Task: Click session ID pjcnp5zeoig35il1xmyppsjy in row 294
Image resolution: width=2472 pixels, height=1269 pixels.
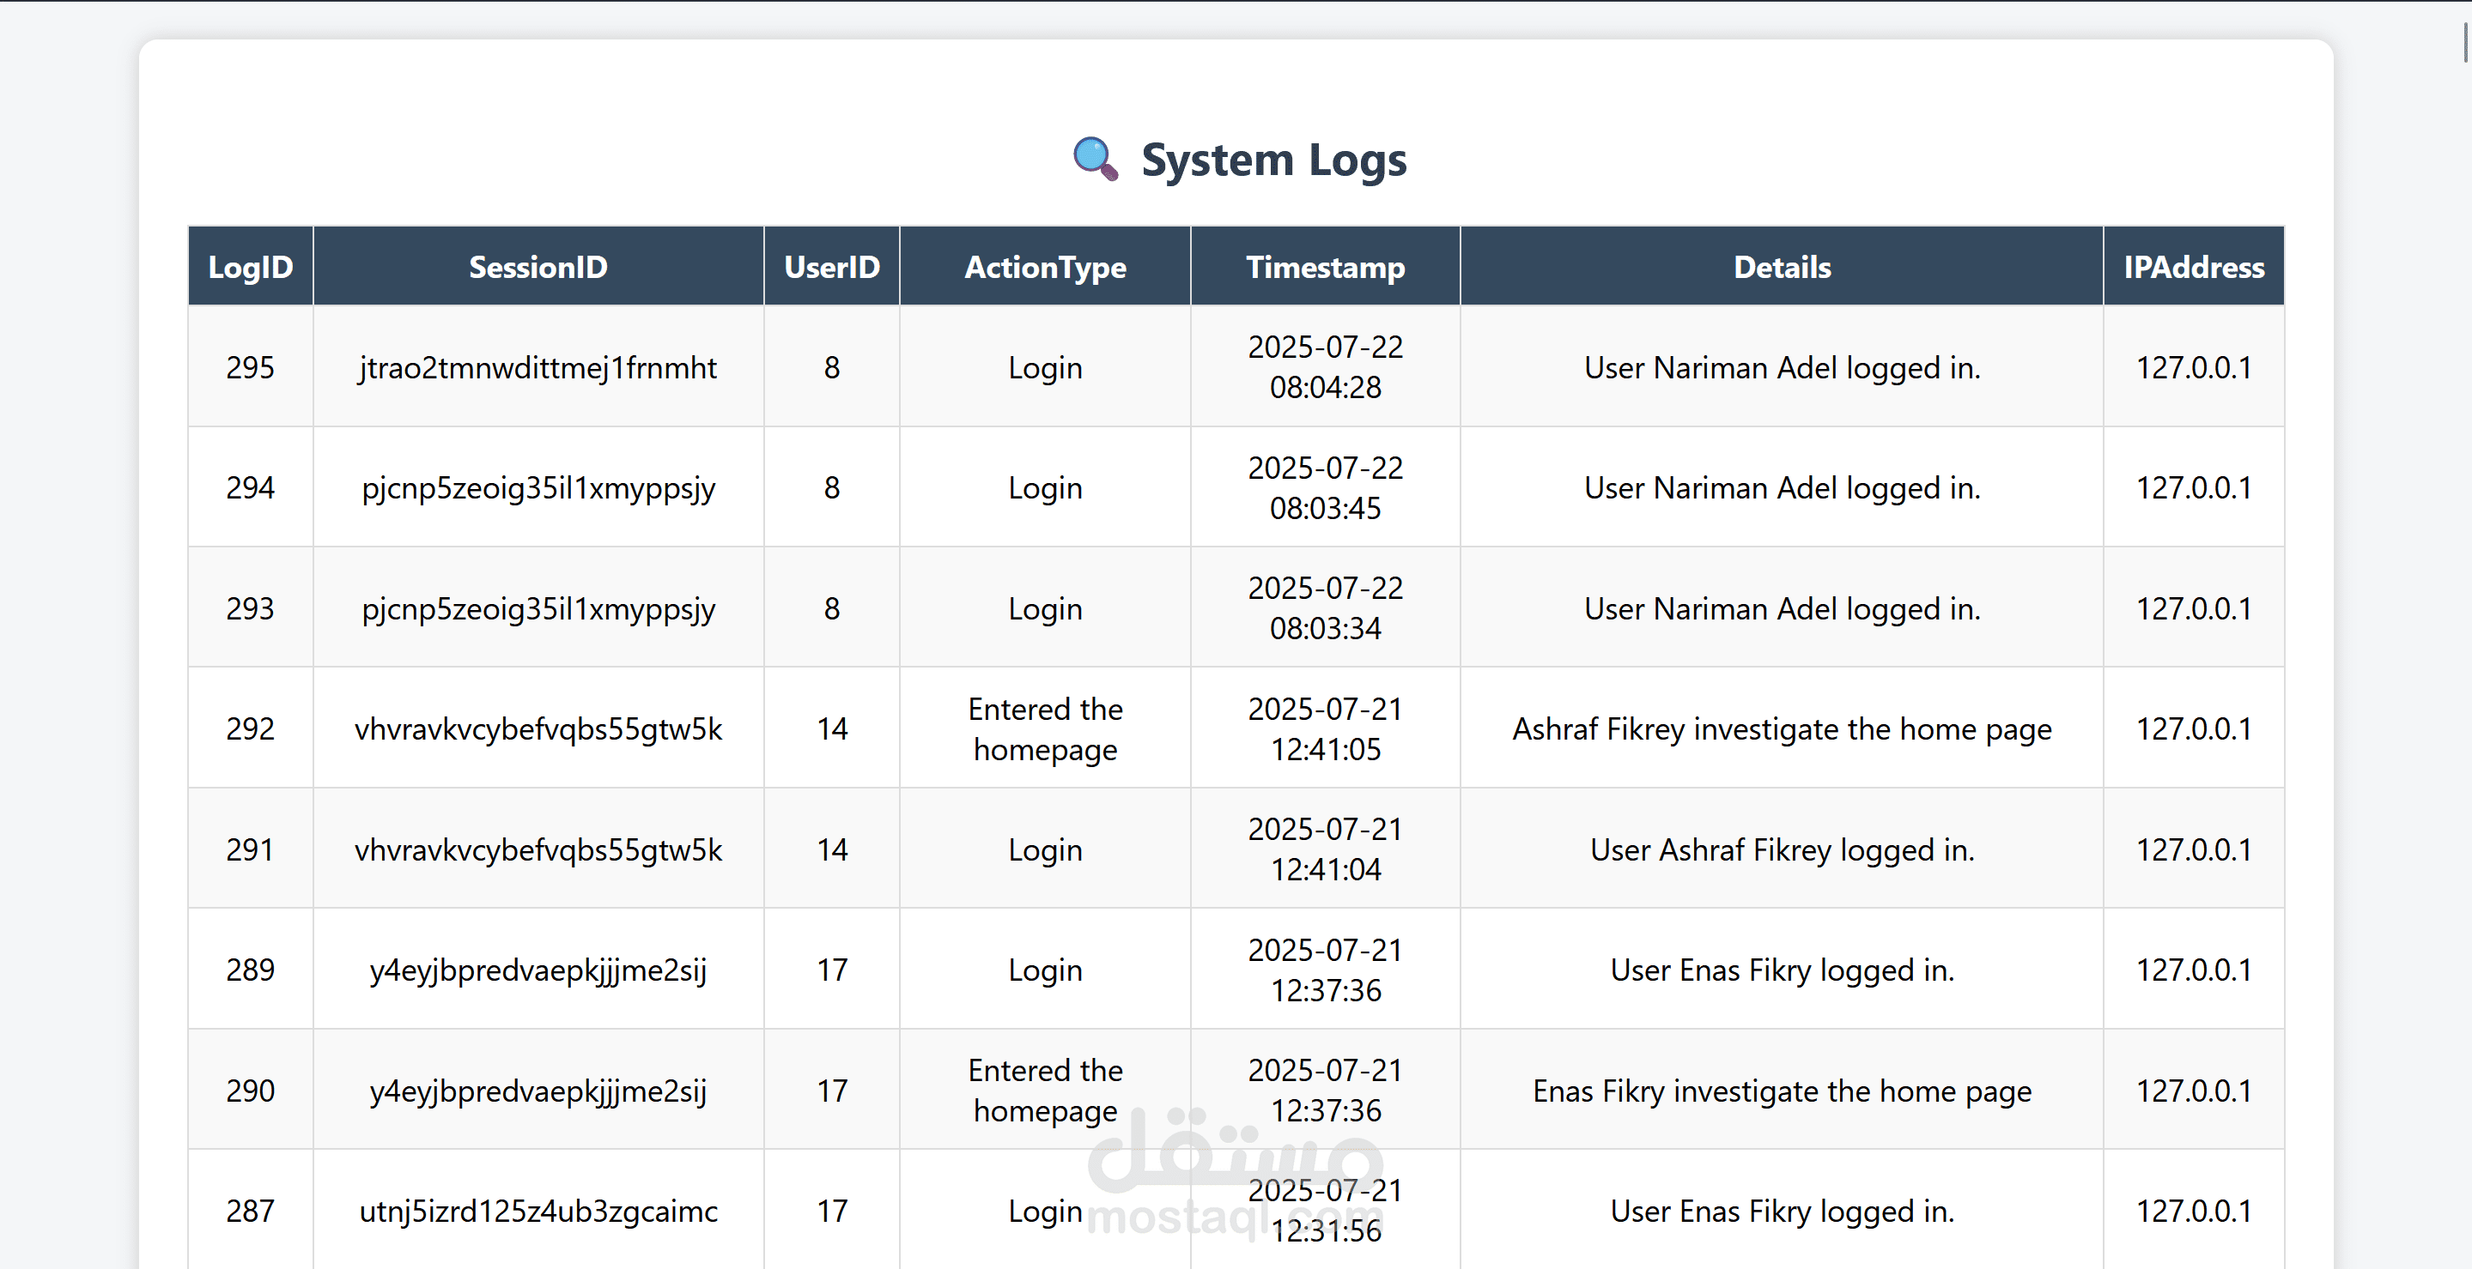Action: click(538, 489)
